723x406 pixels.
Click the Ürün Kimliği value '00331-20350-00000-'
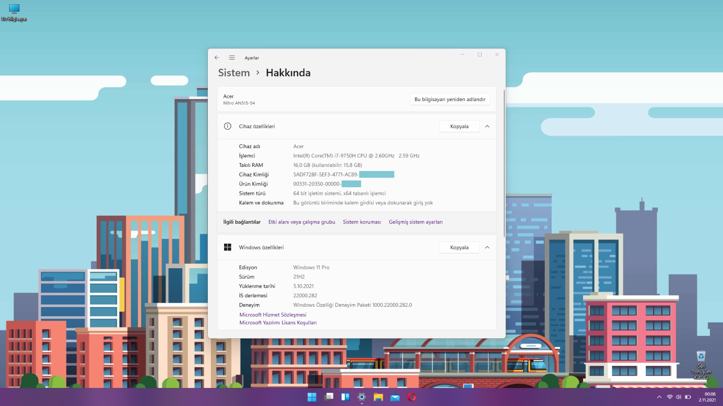pyautogui.click(x=317, y=184)
